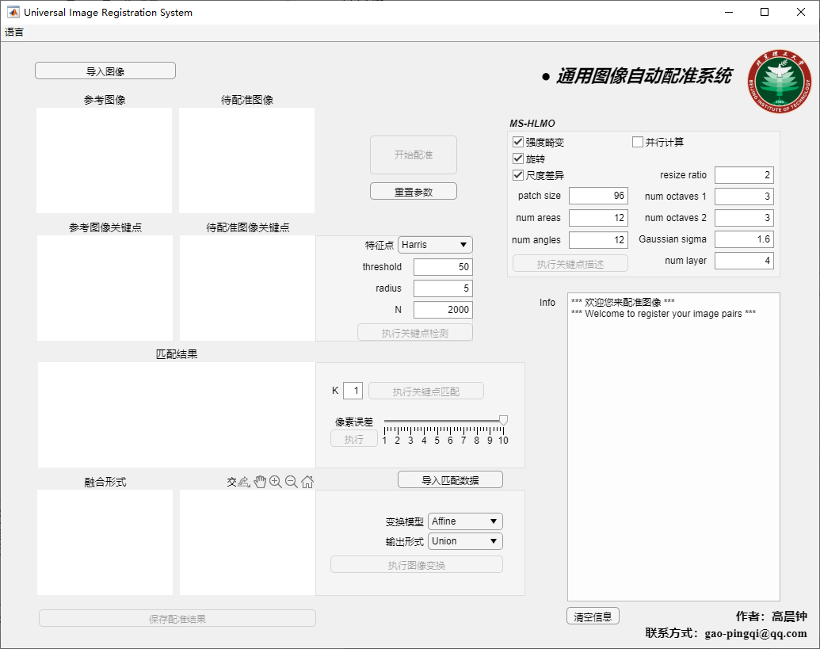The height and width of the screenshot is (649, 820).
Task: Click the 导入匹配数据 button
Action: [x=450, y=480]
